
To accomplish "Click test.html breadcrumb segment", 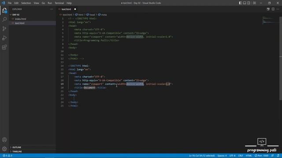I will [x=67, y=14].
